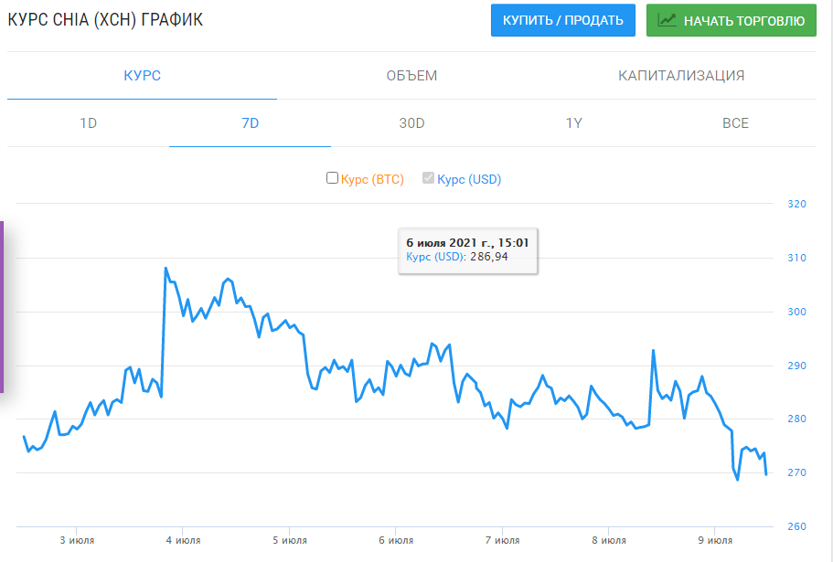The height and width of the screenshot is (562, 833).
Task: Select the 7D time range
Action: pos(250,123)
